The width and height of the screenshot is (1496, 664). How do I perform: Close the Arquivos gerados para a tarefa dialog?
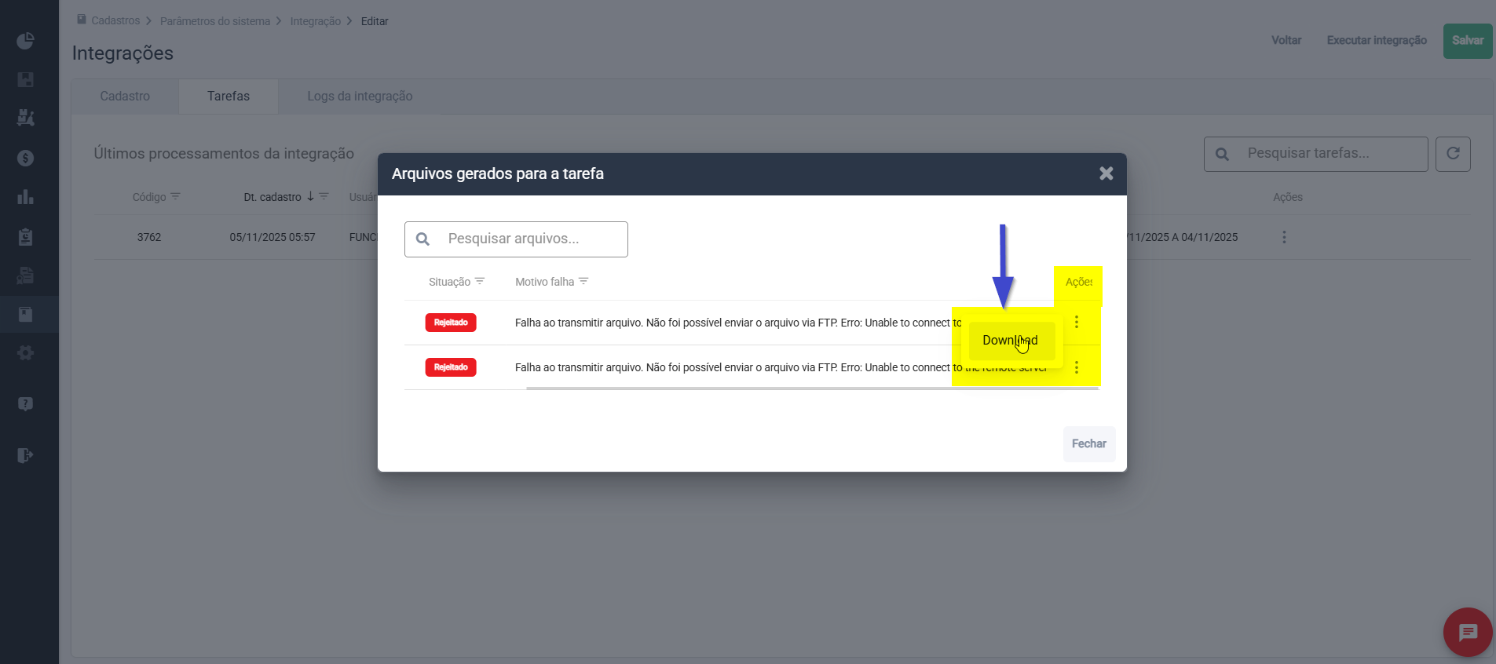click(x=1106, y=173)
